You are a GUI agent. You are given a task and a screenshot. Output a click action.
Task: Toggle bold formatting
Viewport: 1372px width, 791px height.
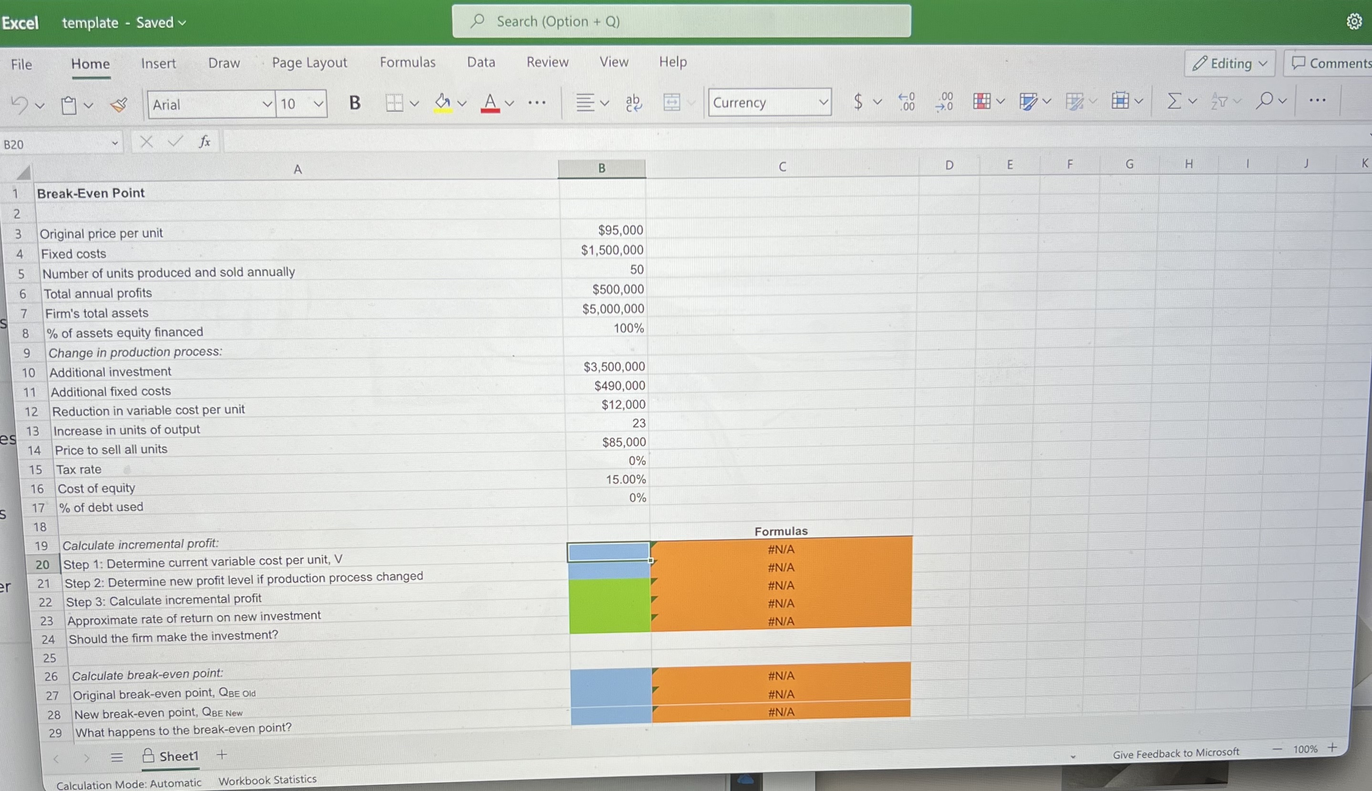355,103
